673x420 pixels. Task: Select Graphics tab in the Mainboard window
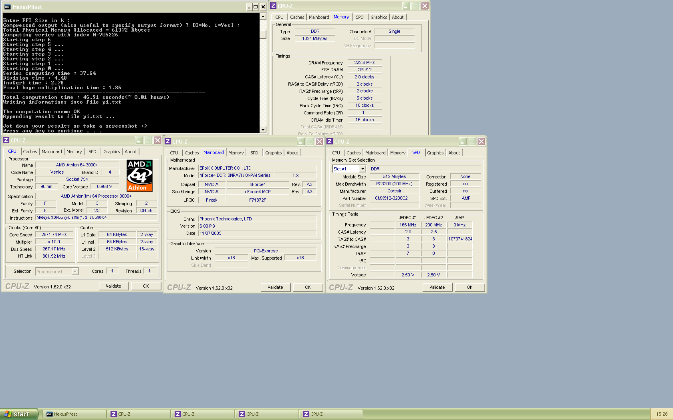click(274, 153)
